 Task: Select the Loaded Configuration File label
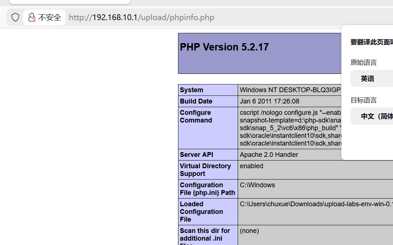point(201,211)
